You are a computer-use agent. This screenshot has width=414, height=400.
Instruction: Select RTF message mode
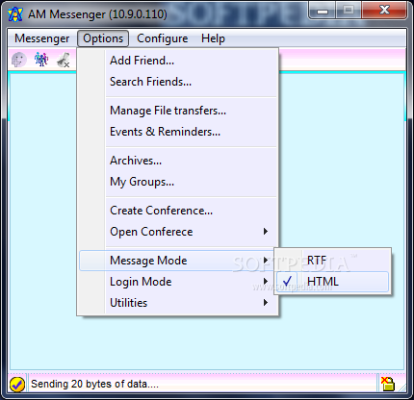tap(332, 261)
